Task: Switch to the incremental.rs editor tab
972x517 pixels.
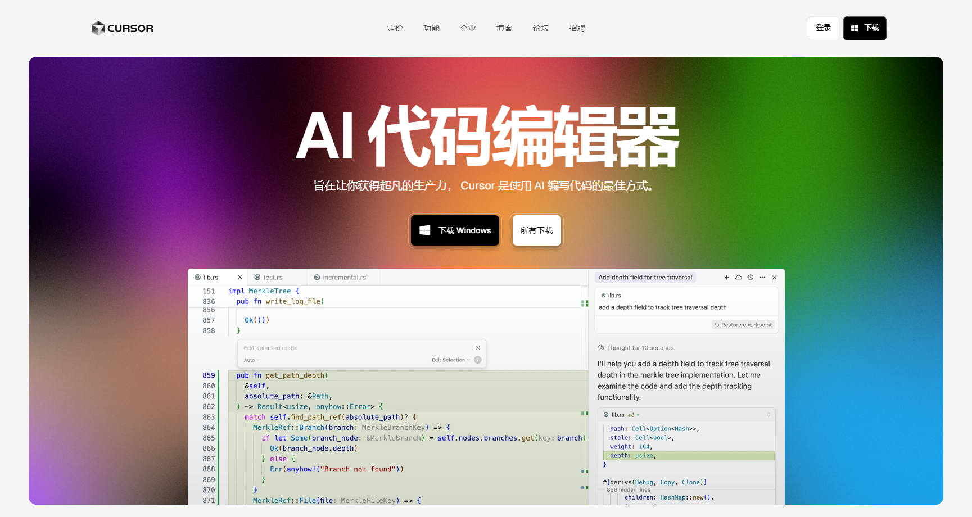Action: [x=344, y=277]
